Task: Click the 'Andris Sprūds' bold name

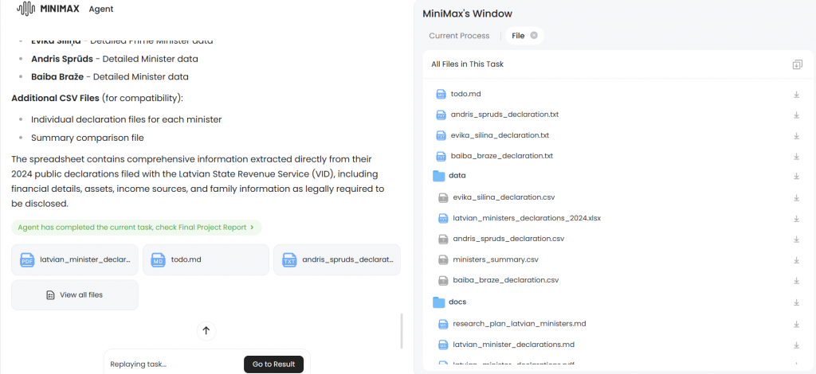Action: 62,59
